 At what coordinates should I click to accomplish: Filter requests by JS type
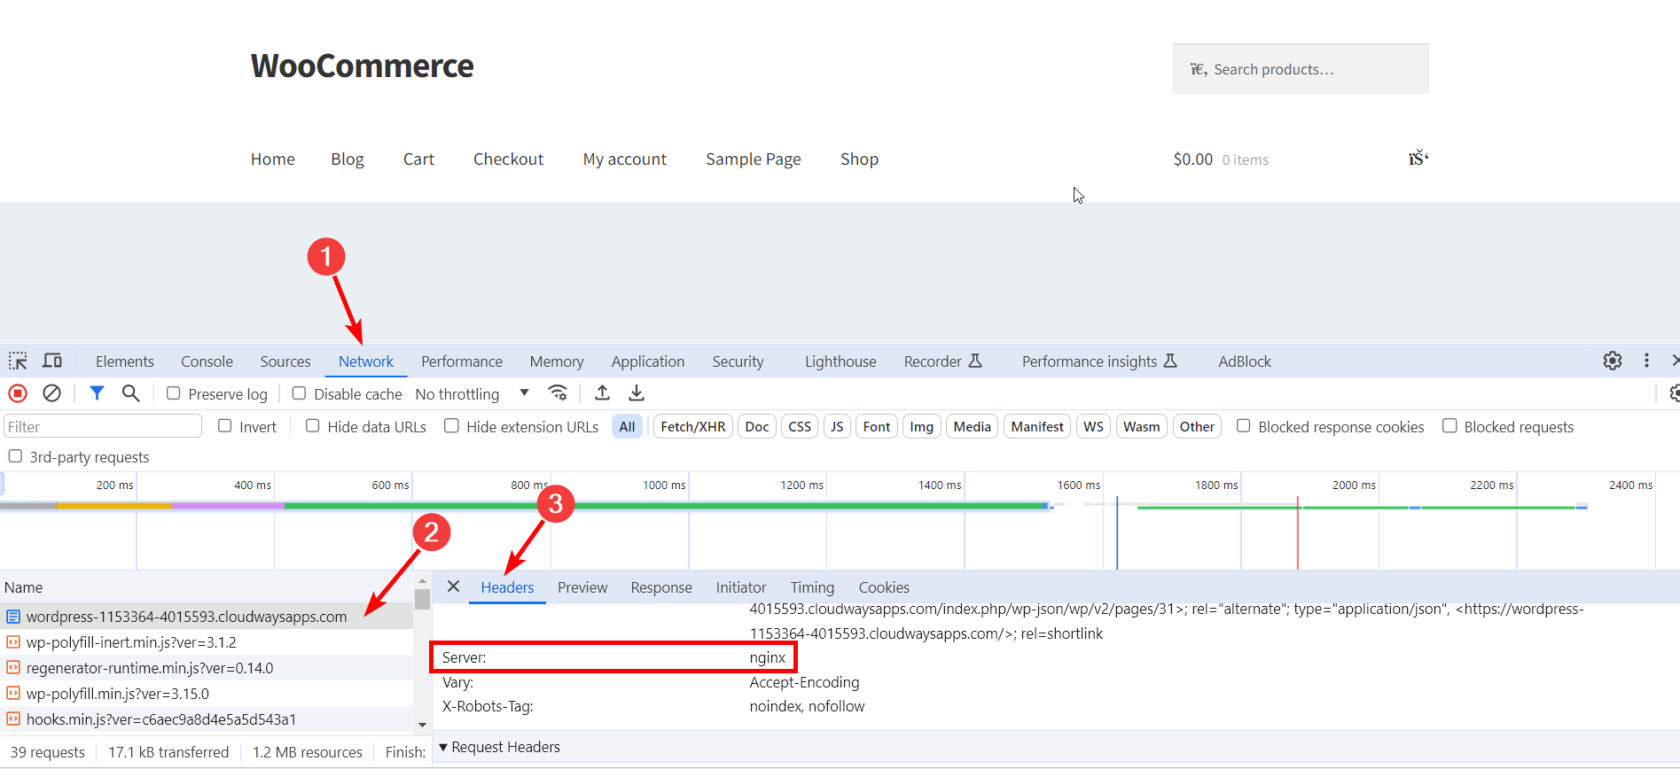point(837,426)
